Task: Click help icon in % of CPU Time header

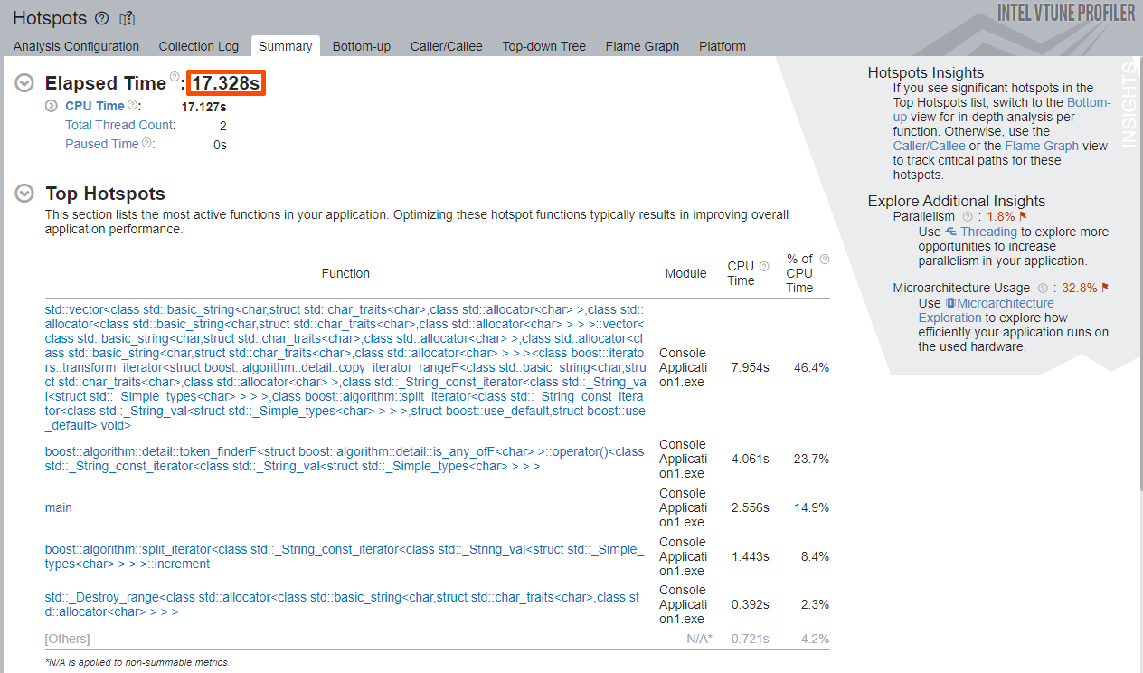Action: tap(824, 259)
